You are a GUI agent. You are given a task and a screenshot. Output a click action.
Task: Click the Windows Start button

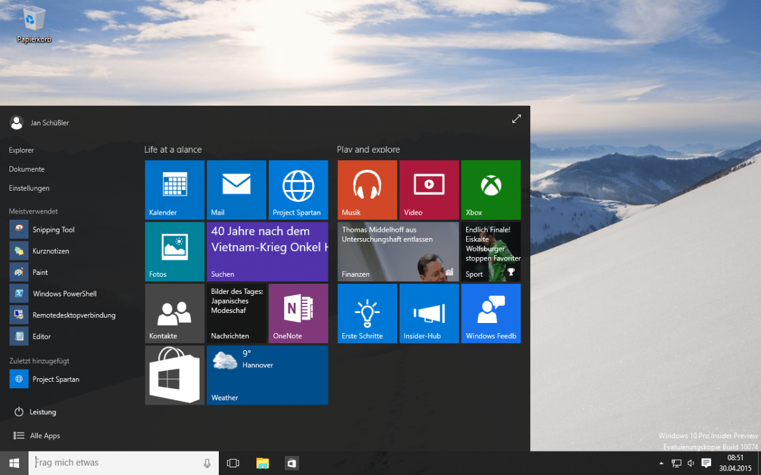[14, 463]
